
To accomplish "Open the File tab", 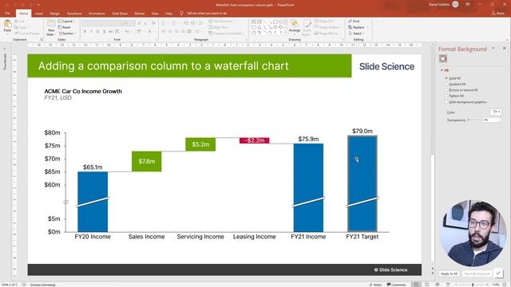I will pyautogui.click(x=7, y=14).
